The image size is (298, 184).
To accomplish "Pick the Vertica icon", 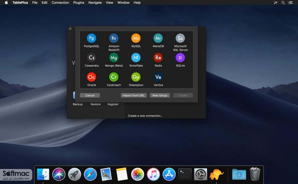I will coord(158,77).
